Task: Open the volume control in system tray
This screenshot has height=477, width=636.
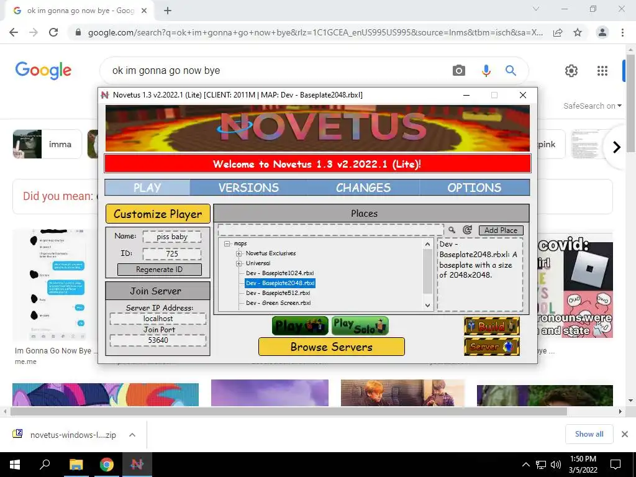Action: click(x=556, y=465)
